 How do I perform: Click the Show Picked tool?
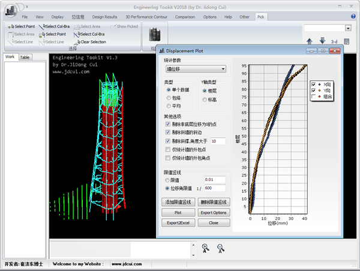pyautogui.click(x=124, y=26)
